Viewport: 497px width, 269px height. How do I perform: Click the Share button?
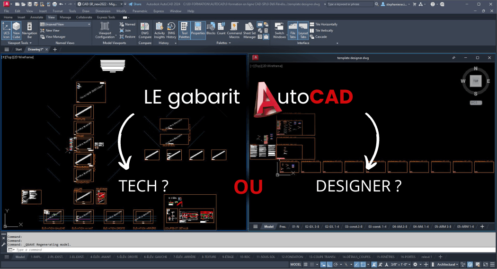135,4
